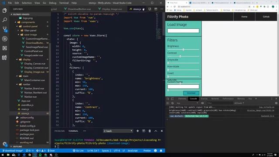
Task: Click the errors and warnings count in status bar
Action: pos(41,150)
